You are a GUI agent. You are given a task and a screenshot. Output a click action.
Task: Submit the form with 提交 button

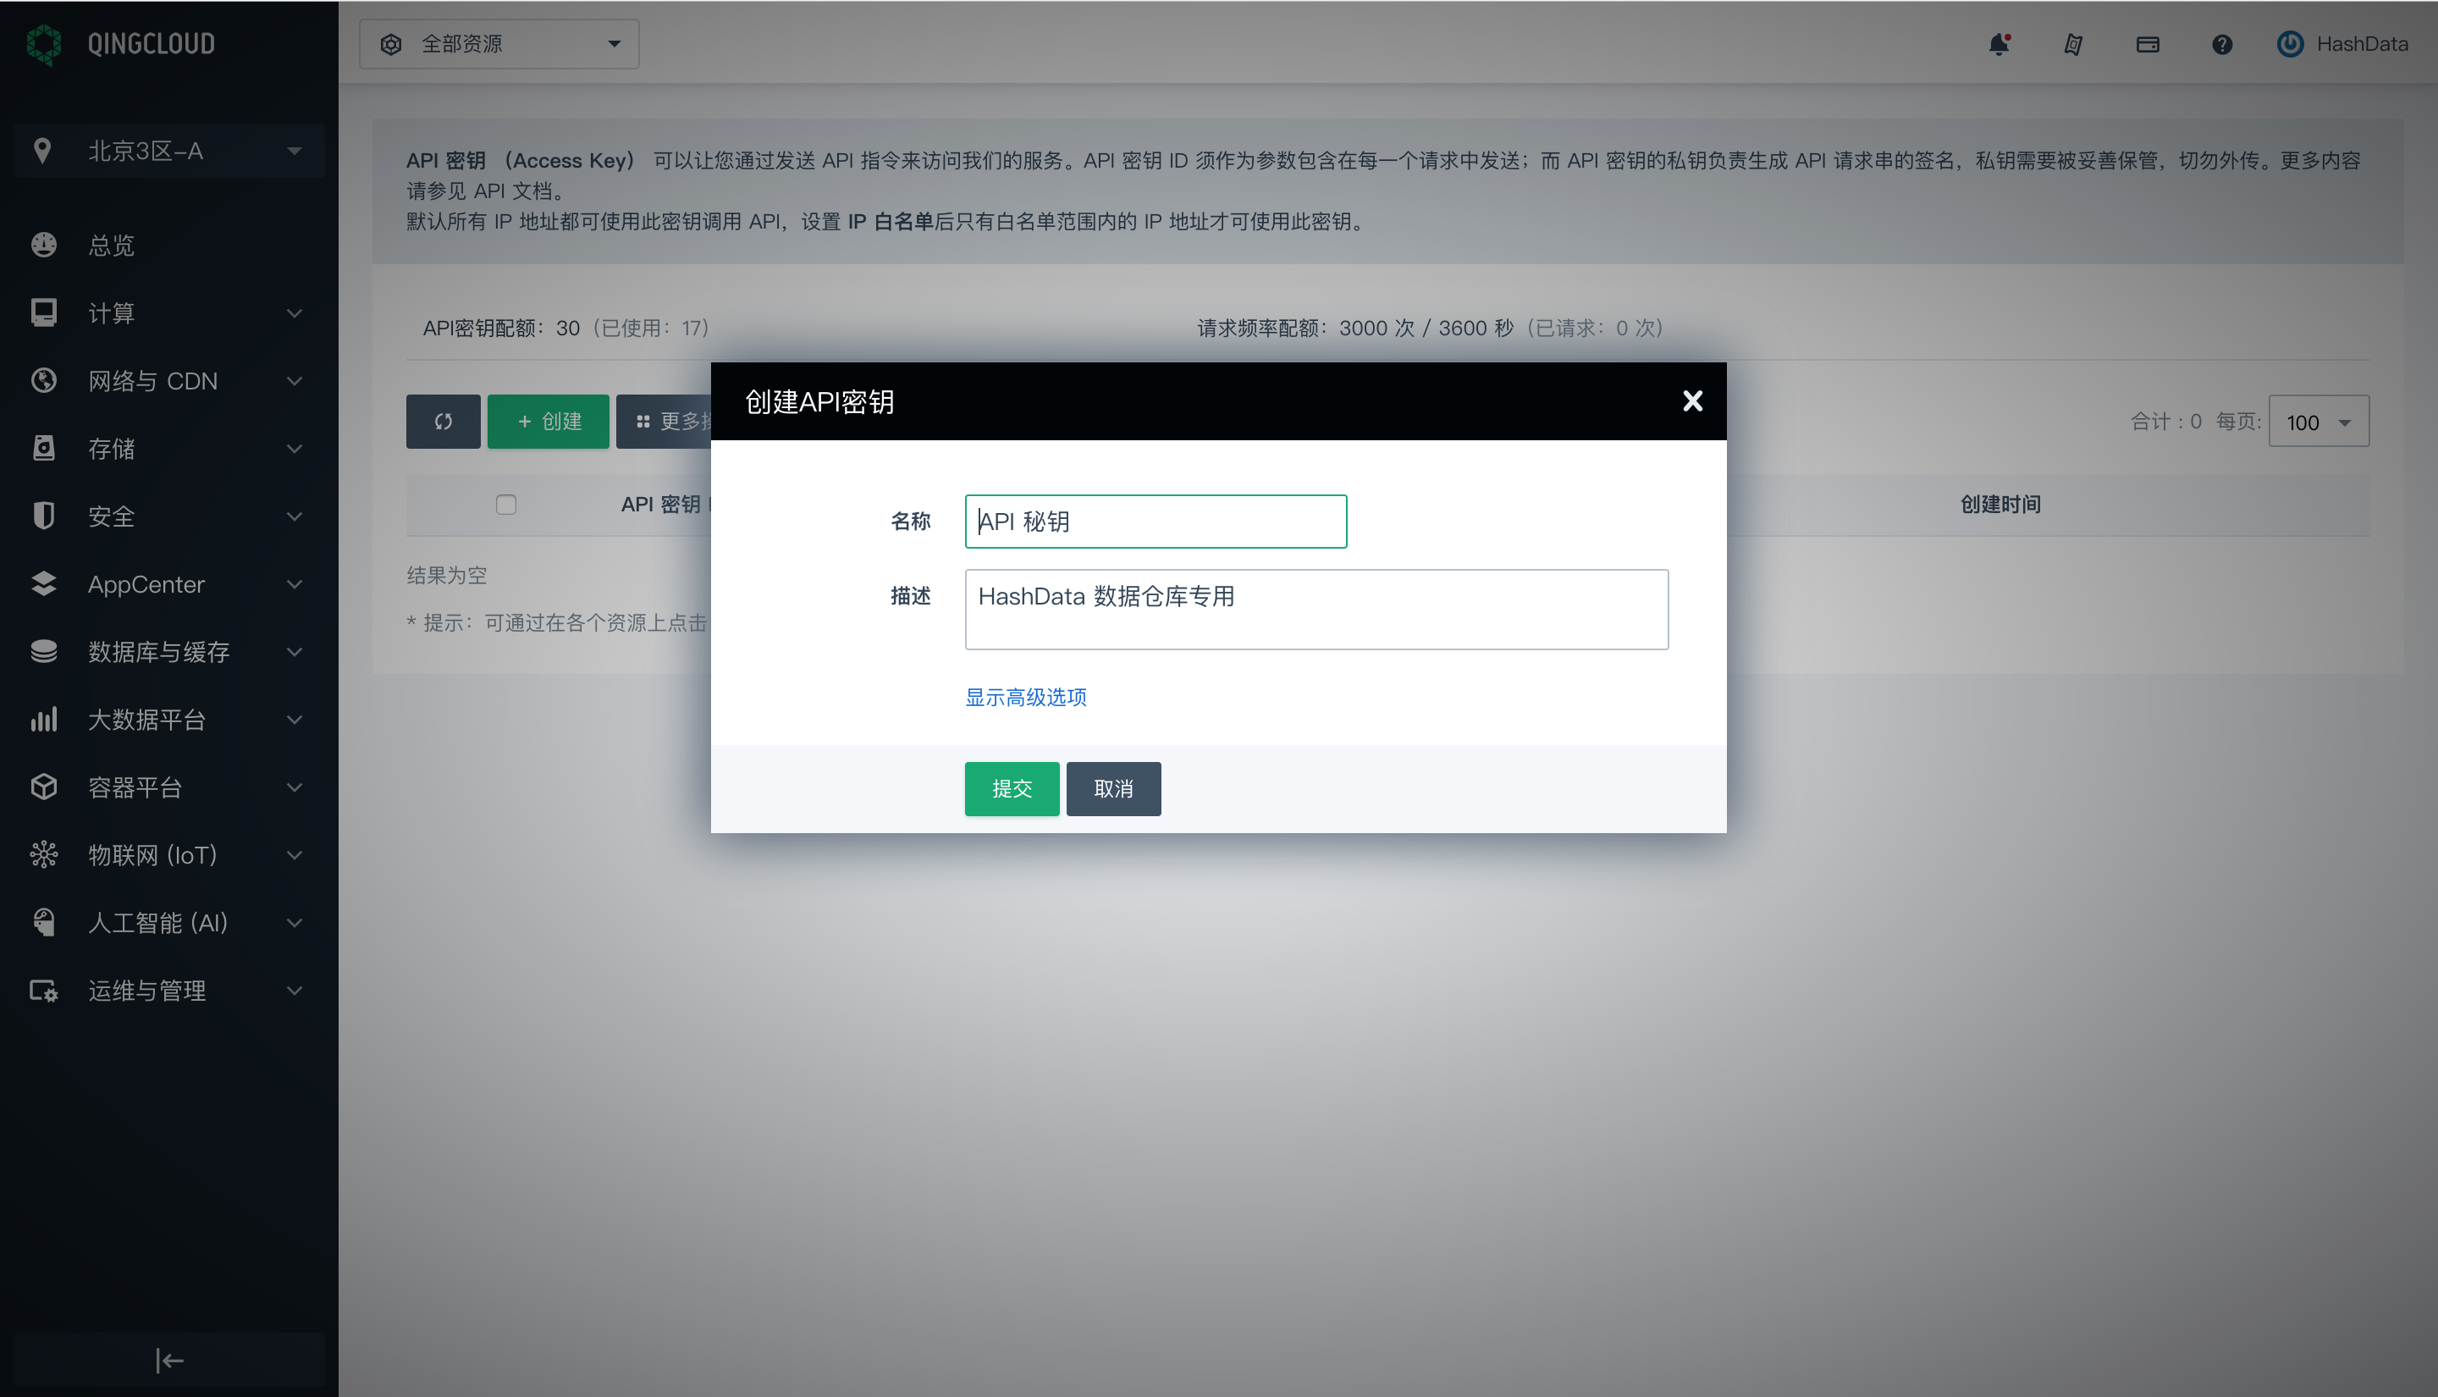1012,789
